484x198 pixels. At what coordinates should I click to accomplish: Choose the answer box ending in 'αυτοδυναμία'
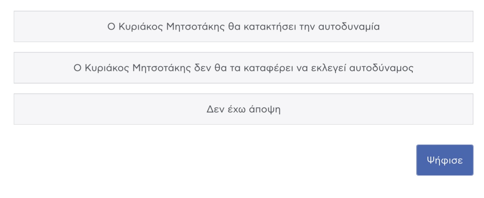tap(243, 26)
